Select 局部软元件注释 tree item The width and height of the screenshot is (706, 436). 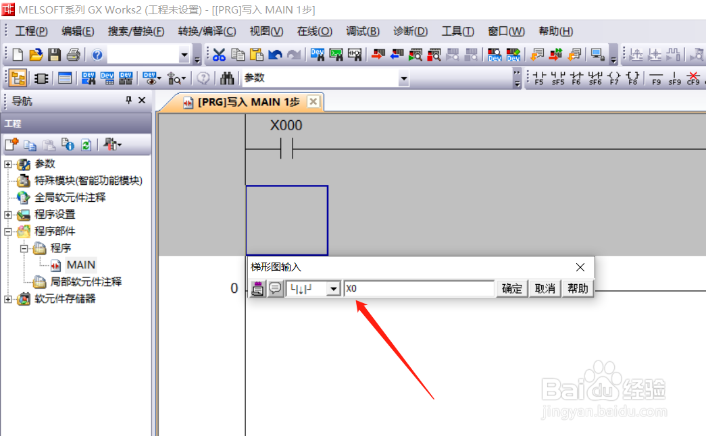click(x=86, y=282)
